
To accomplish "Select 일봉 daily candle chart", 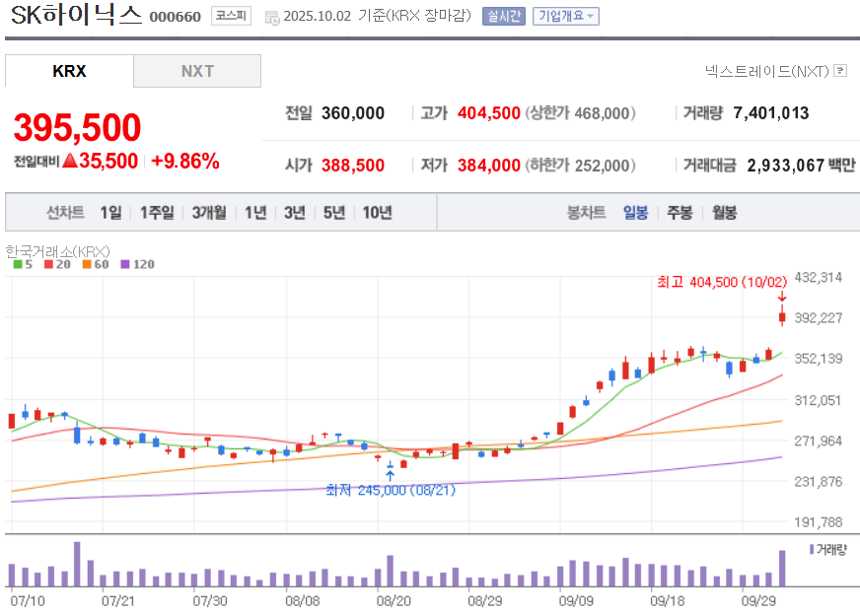I will [636, 212].
